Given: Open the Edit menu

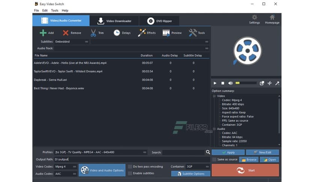Looking at the screenshot, I should pyautogui.click(x=45, y=11).
